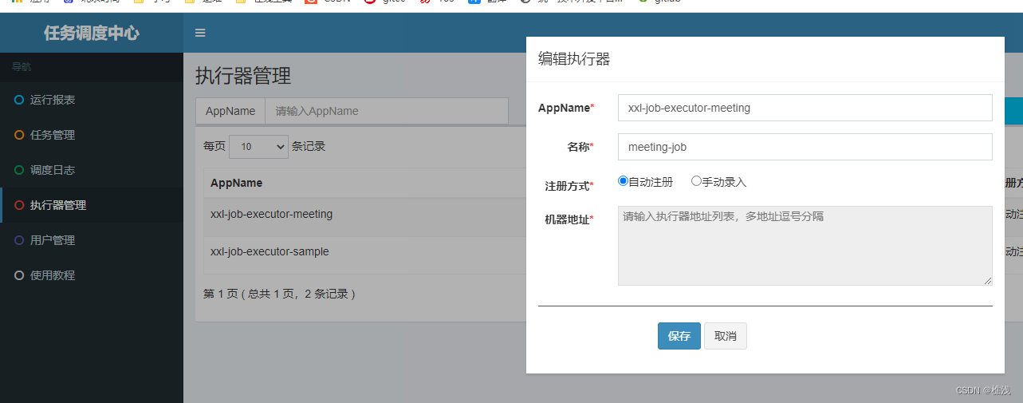Click the green circle icon beside 调度日志
The height and width of the screenshot is (403, 1023).
coord(19,170)
